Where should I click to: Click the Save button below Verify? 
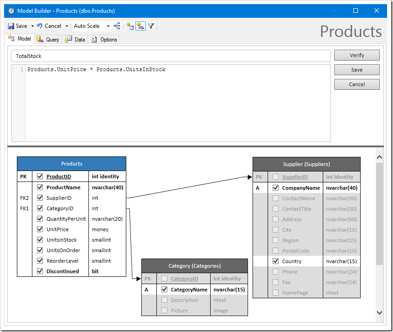[x=357, y=70]
